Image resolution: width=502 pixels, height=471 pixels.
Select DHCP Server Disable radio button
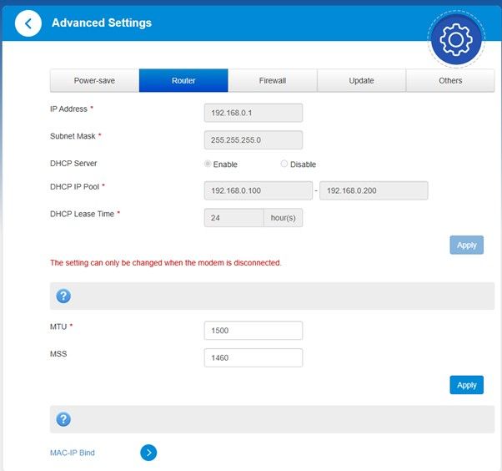tap(284, 165)
